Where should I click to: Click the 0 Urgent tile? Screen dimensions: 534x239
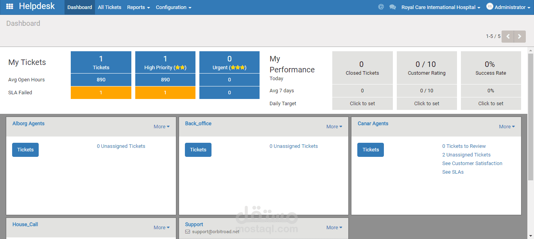pos(229,62)
